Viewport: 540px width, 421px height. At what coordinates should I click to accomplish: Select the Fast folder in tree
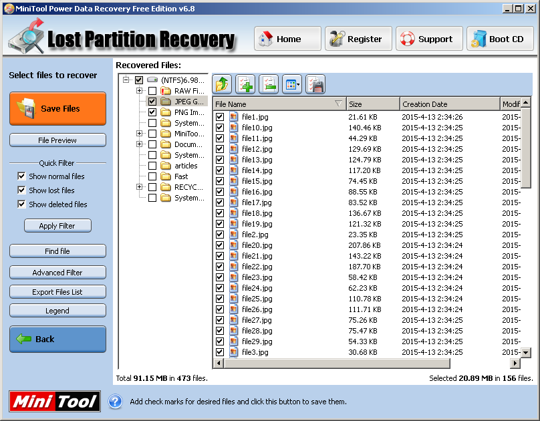click(181, 176)
